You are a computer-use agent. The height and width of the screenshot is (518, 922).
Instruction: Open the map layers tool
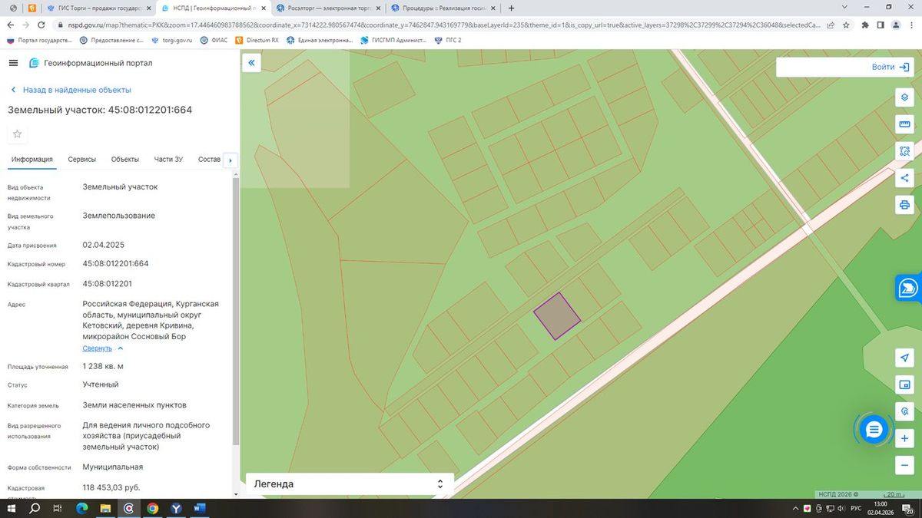[x=904, y=97]
